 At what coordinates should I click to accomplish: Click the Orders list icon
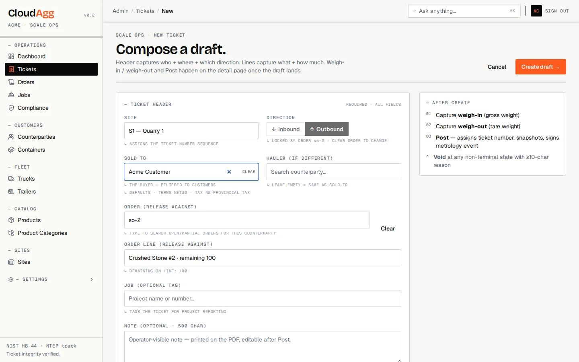click(11, 82)
